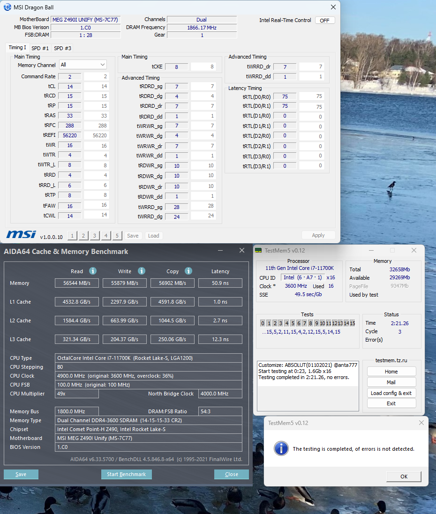This screenshot has width=436, height=514.
Task: Switch to the Timing I tab
Action: click(17, 47)
